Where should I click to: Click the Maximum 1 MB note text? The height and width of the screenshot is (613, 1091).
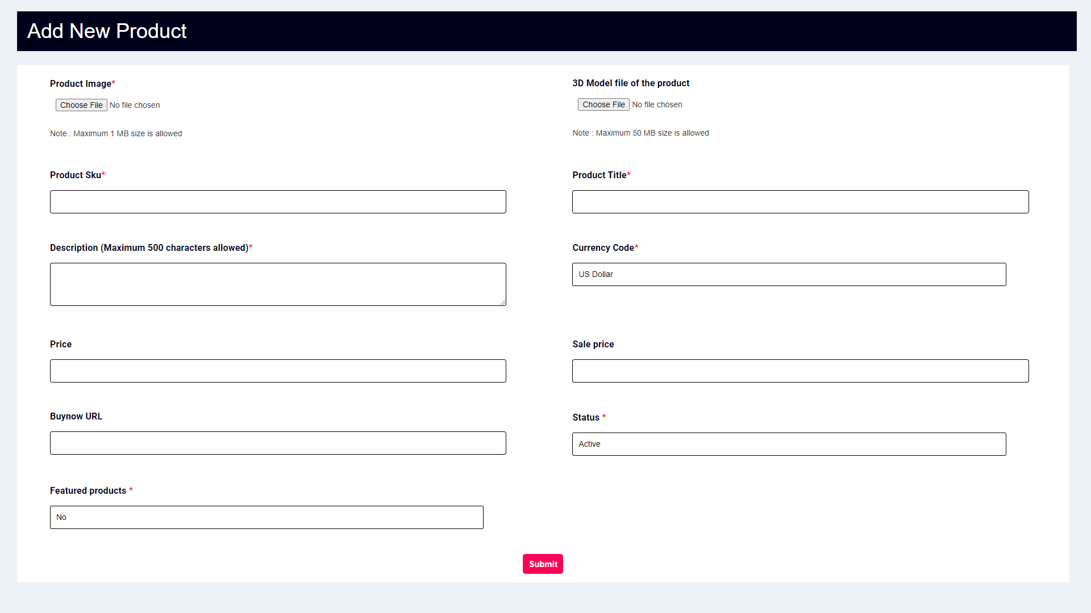tap(116, 133)
